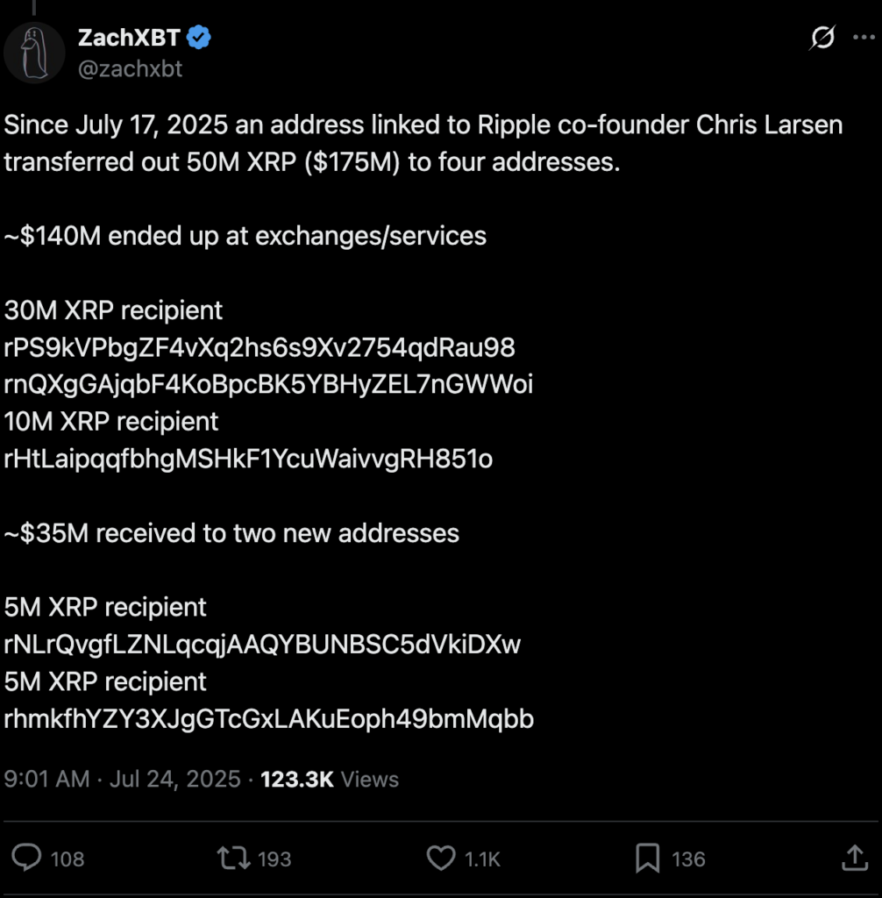882x898 pixels.
Task: Click the 193 reposts count
Action: 274,859
